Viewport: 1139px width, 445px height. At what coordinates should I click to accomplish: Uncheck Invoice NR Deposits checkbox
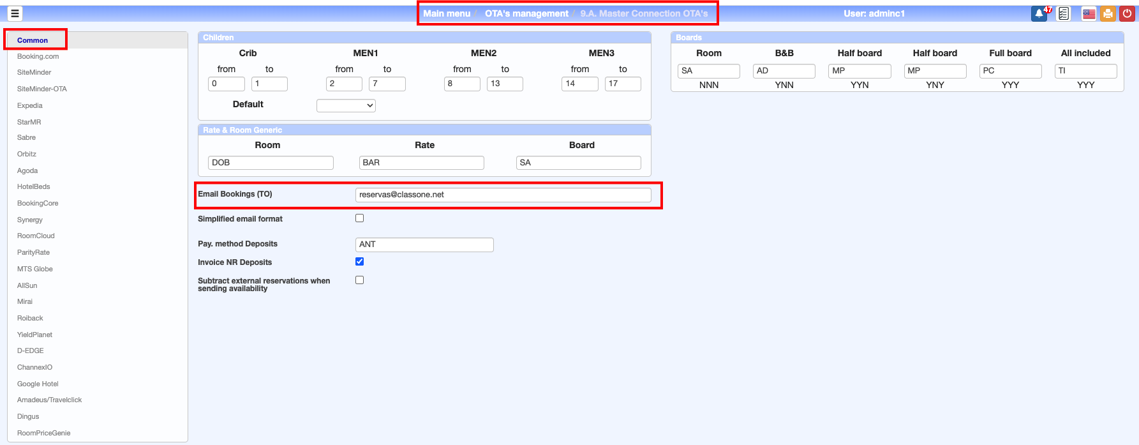pyautogui.click(x=360, y=262)
